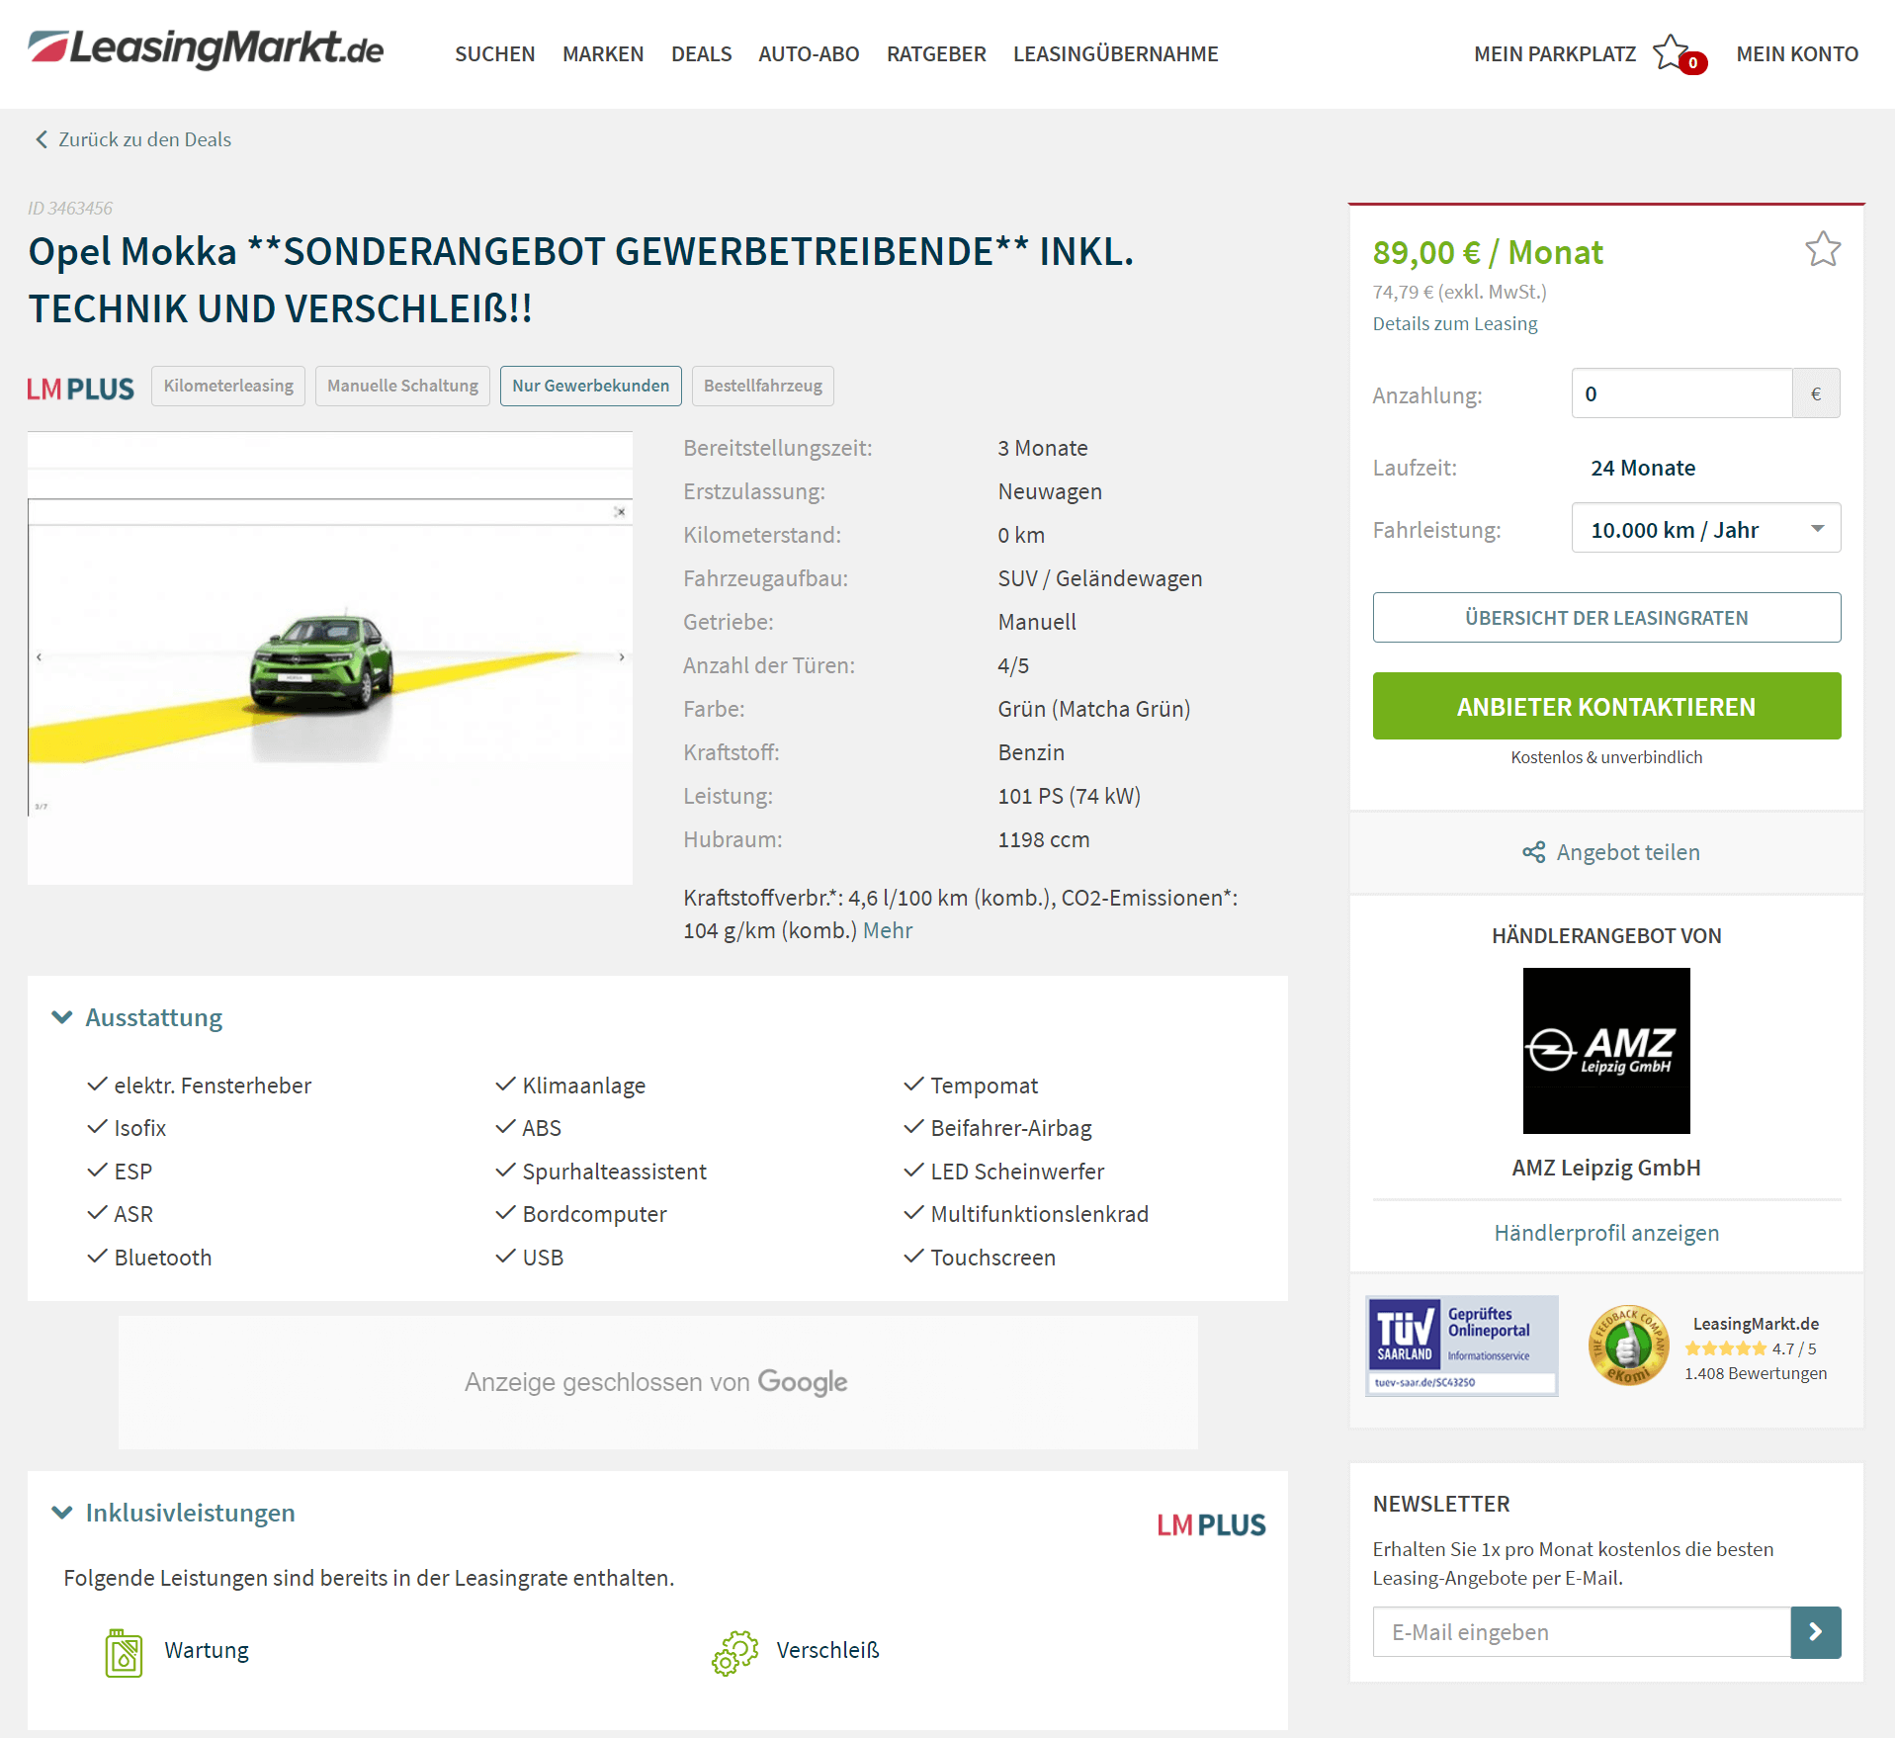This screenshot has width=1895, height=1738.
Task: Click the AMZ Leipzig GmbH dealer name
Action: point(1606,1168)
